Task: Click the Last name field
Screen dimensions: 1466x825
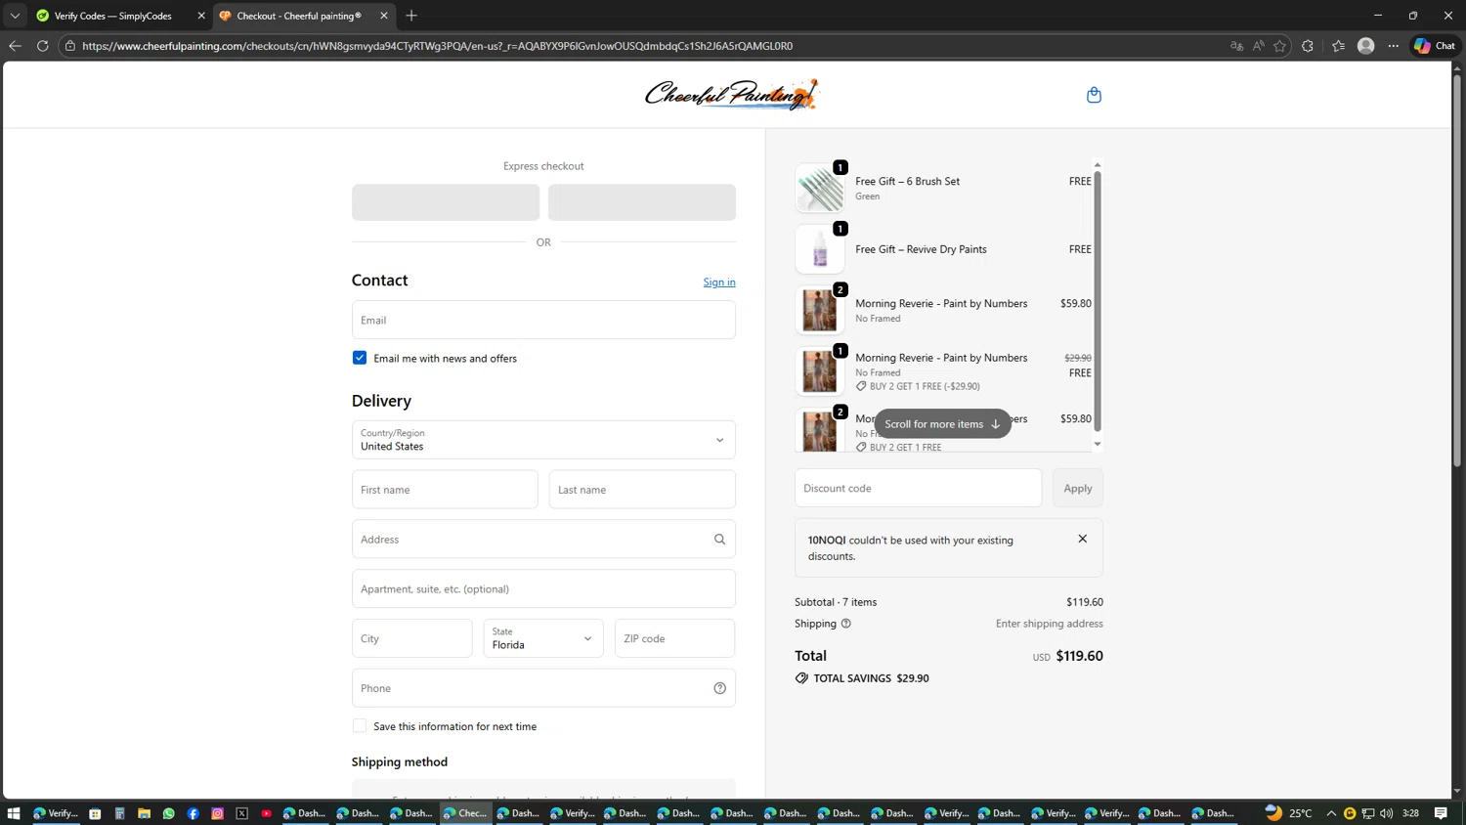Action: pyautogui.click(x=642, y=490)
